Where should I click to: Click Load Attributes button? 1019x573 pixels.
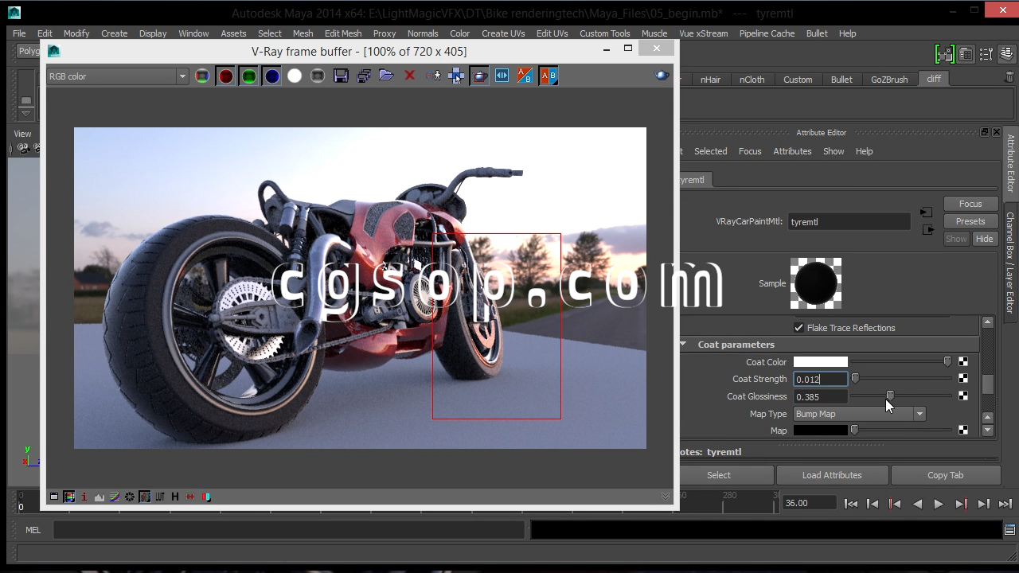click(832, 475)
